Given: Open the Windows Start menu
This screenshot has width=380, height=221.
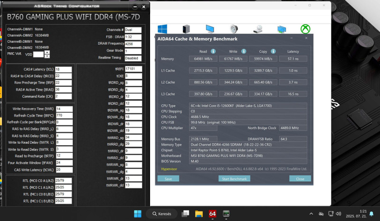Looking at the screenshot, I should point(138,214).
